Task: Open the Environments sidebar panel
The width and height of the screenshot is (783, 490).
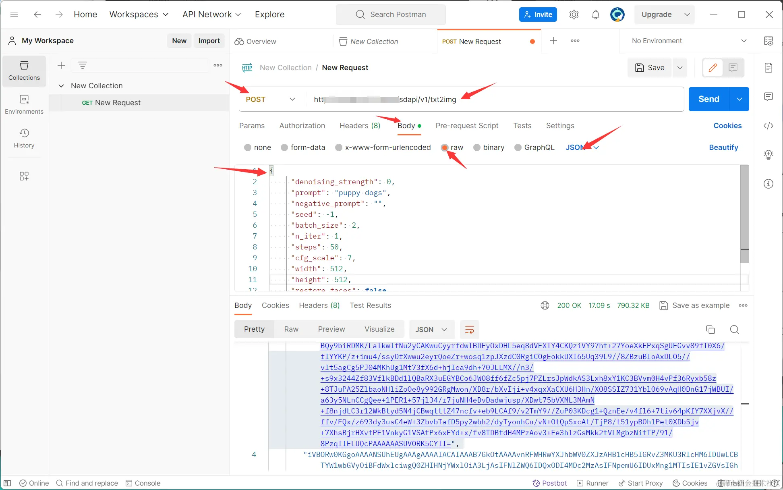Action: point(24,104)
